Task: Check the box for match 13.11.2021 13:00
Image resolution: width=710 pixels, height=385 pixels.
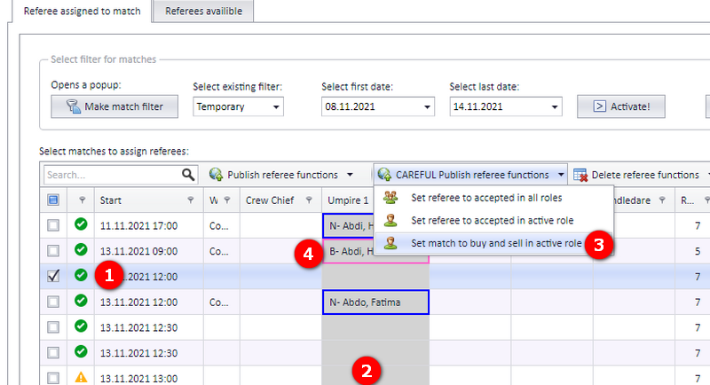Action: coord(53,378)
